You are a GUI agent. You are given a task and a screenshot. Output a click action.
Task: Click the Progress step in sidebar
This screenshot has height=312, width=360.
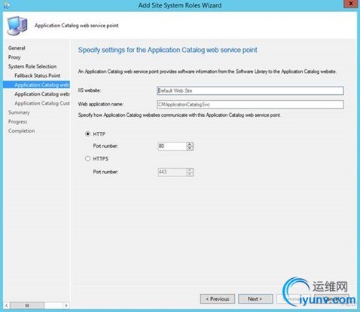pyautogui.click(x=18, y=121)
